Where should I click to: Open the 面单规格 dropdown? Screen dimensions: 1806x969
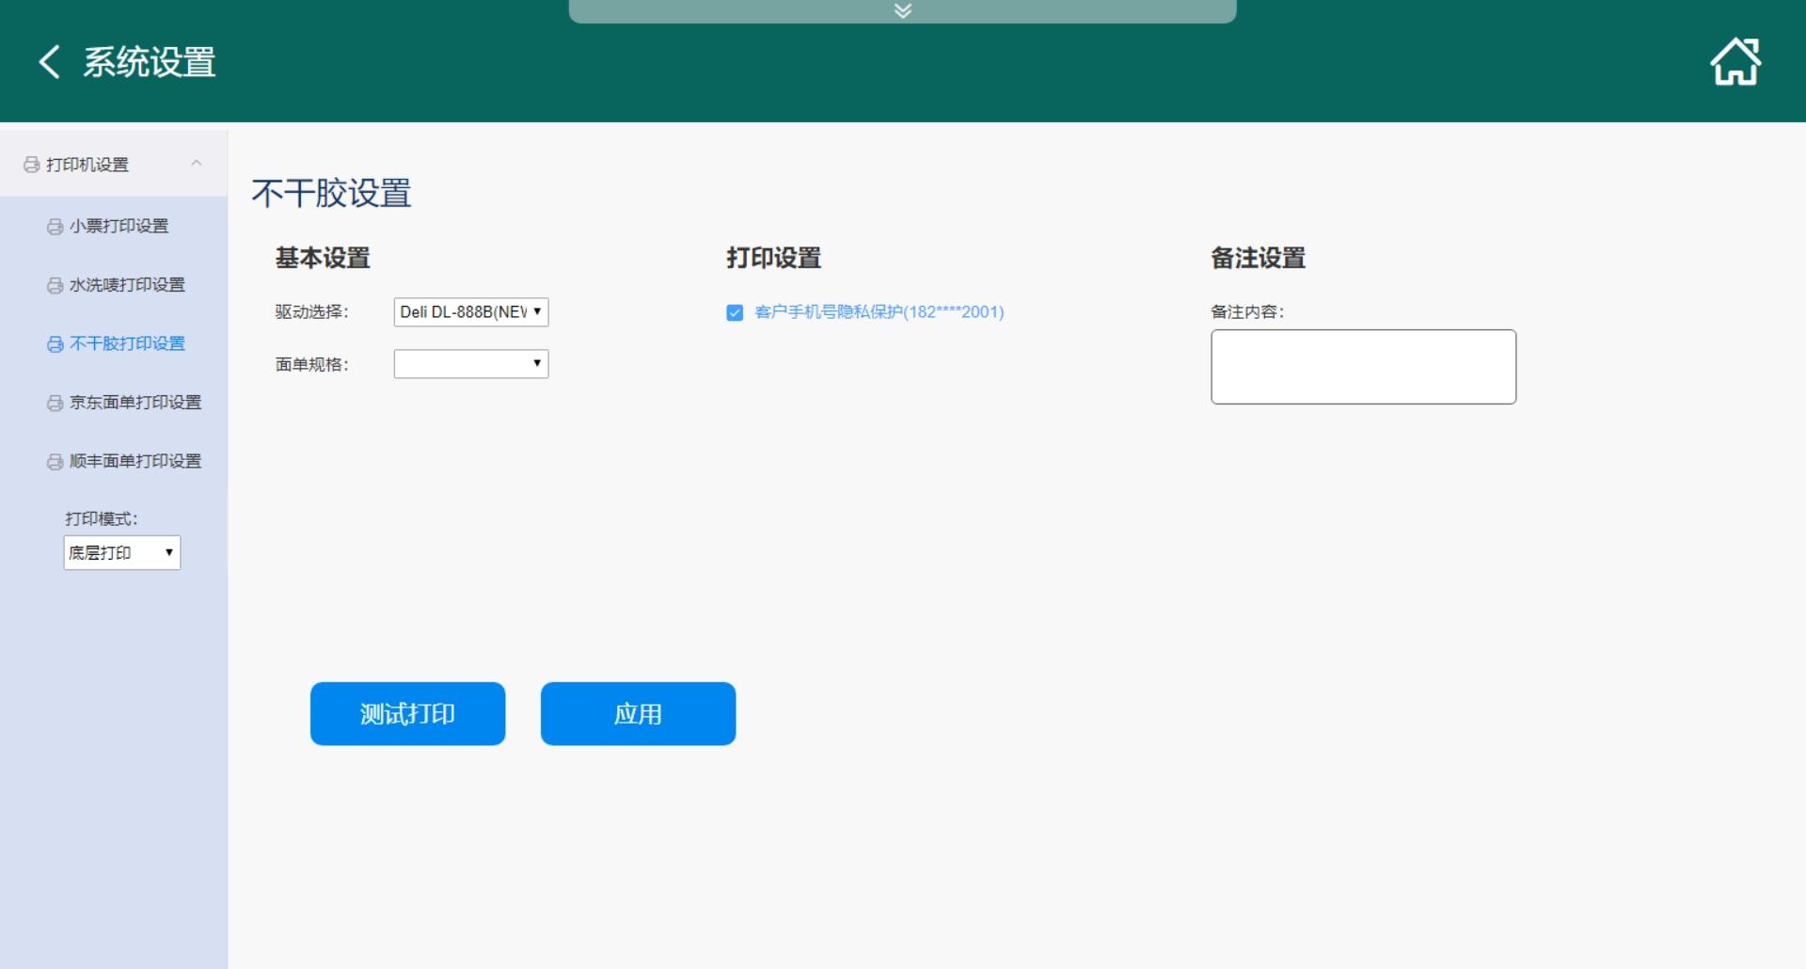[x=470, y=364]
